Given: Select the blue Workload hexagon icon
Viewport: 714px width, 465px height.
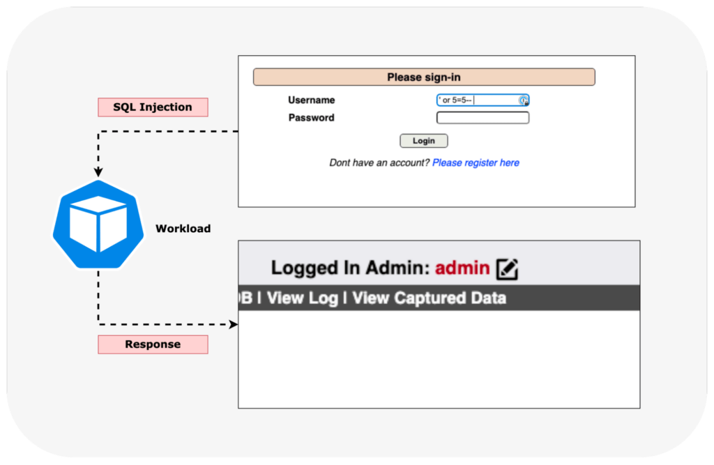Looking at the screenshot, I should pyautogui.click(x=98, y=224).
